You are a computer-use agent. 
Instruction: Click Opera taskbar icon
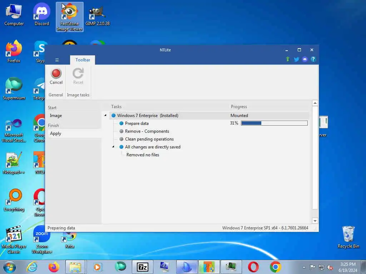[253, 267]
